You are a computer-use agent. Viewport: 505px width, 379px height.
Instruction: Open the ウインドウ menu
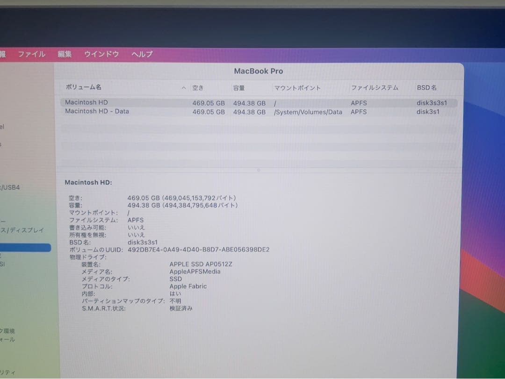tap(101, 54)
